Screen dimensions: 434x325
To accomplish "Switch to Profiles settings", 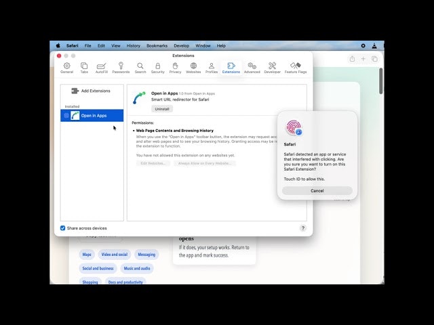I will pyautogui.click(x=212, y=68).
